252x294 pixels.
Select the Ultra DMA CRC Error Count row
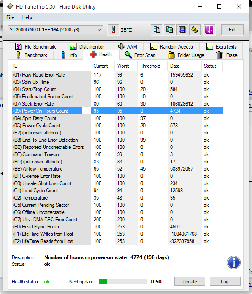tap(118, 220)
